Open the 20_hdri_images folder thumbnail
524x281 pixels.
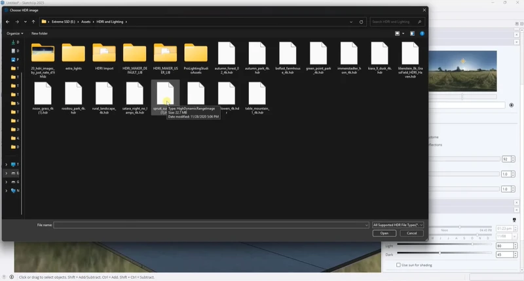coord(43,59)
